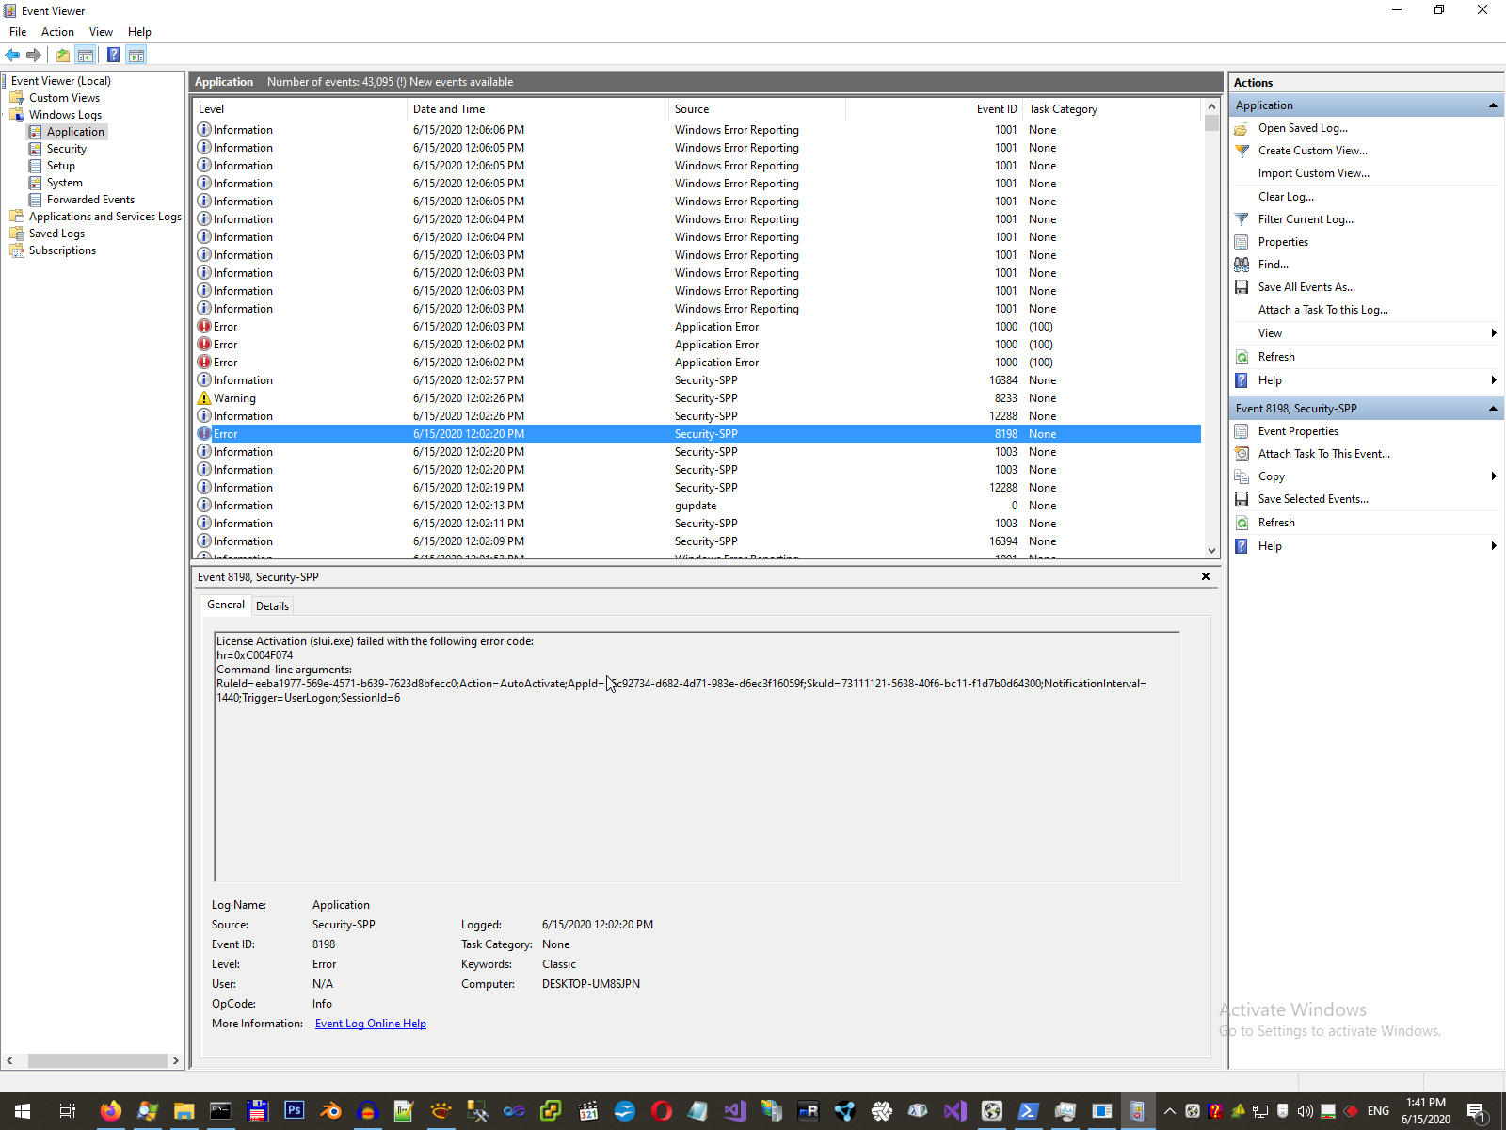Click the volume icon in system tray
The width and height of the screenshot is (1506, 1130).
(1305, 1111)
